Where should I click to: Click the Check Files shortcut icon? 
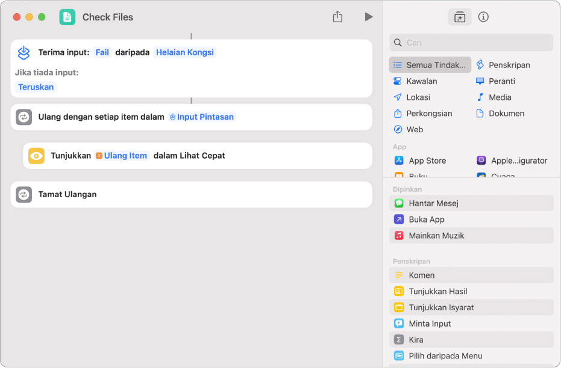click(67, 17)
